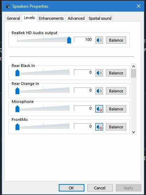146x195 pixels.
Task: Unmute the Microphone speaker icon
Action: (99, 109)
